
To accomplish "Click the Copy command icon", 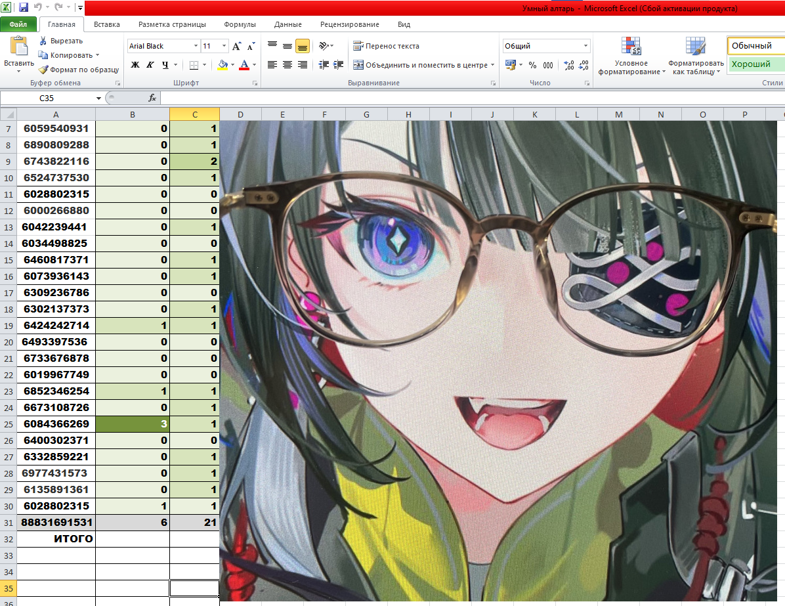I will [x=43, y=55].
